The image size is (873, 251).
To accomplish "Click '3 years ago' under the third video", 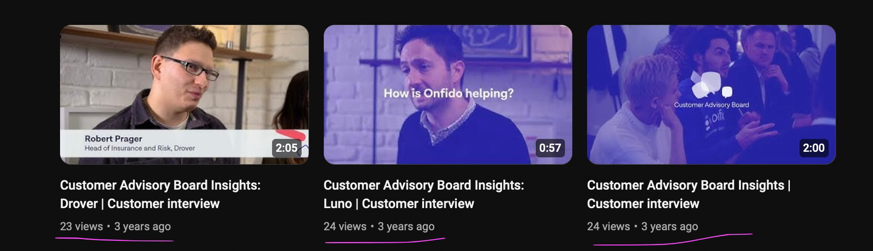I will coord(669,227).
